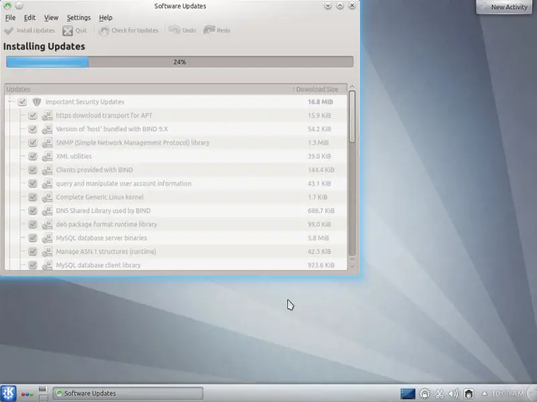
Task: Click the New Activity button
Action: click(504, 7)
